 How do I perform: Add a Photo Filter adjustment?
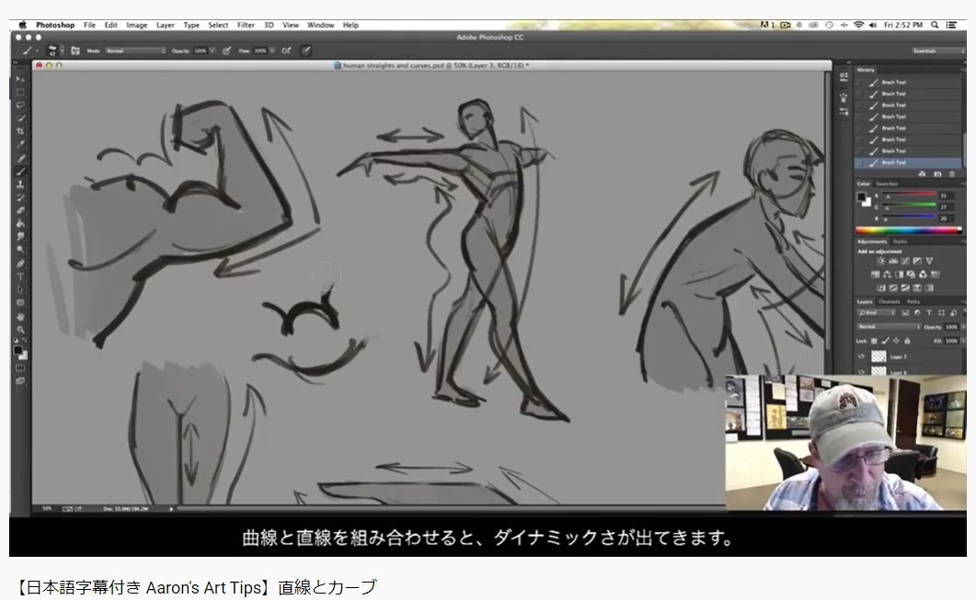pyautogui.click(x=911, y=275)
